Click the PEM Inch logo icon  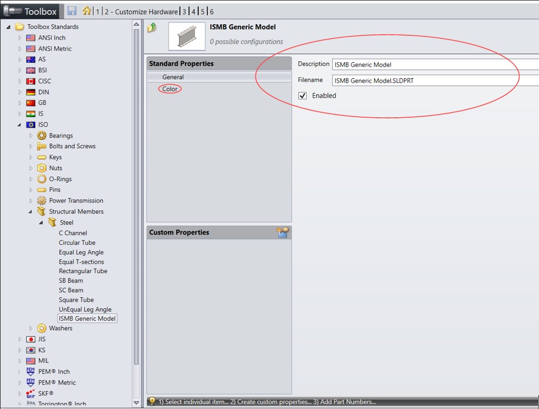tap(31, 372)
